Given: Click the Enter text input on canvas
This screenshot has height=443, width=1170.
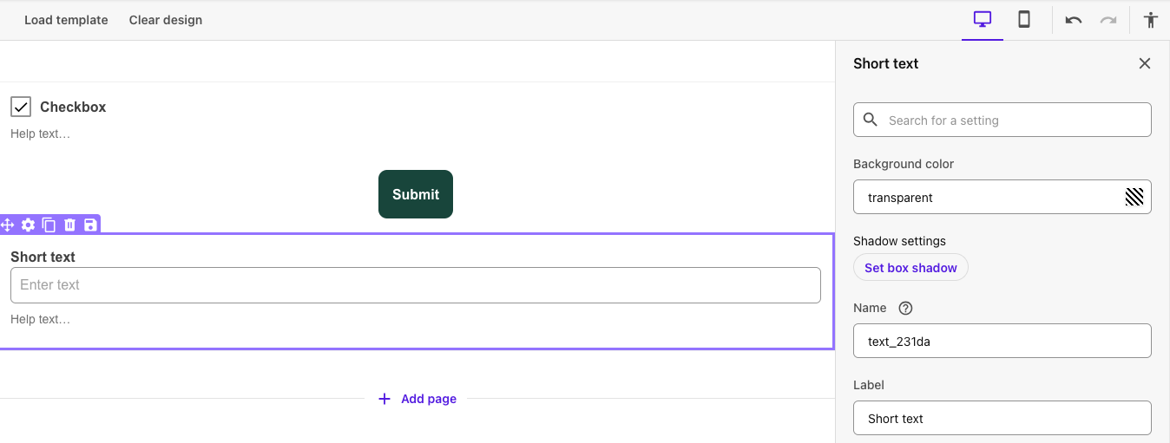Looking at the screenshot, I should click(416, 285).
